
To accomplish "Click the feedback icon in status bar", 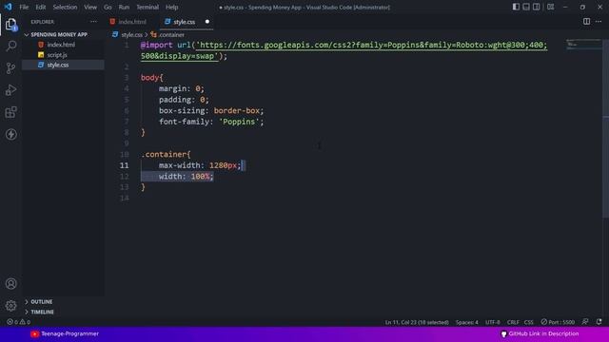I will [x=585, y=322].
